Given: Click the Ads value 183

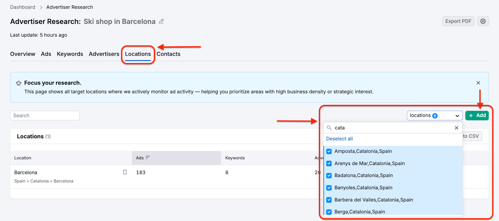Looking at the screenshot, I should (141, 173).
